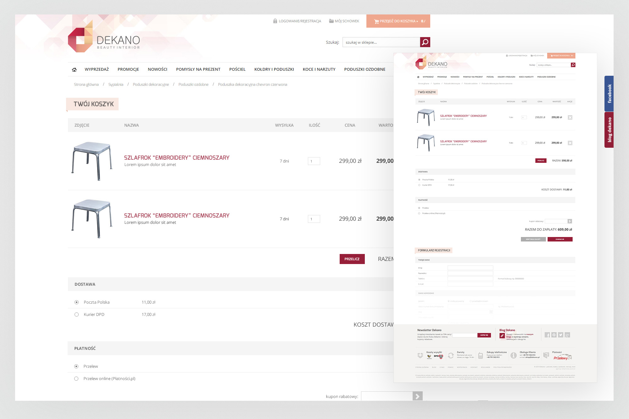Click the padlock Logowanie/Rejestracja link
This screenshot has width=629, height=419.
click(297, 21)
